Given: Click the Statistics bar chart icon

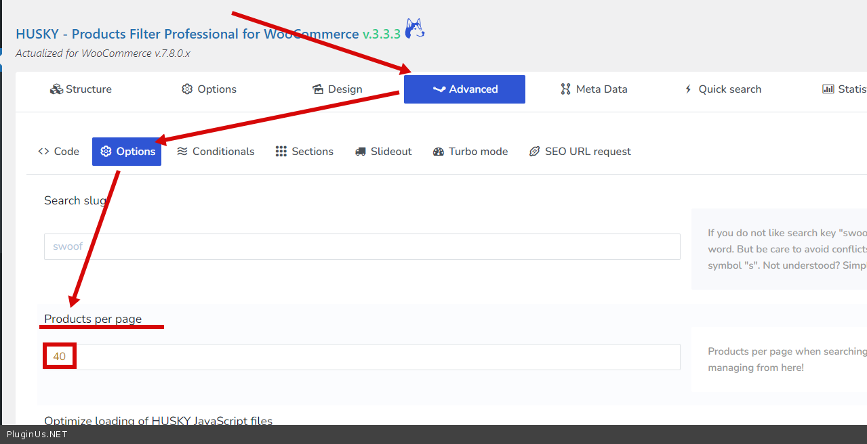Looking at the screenshot, I should tap(828, 89).
